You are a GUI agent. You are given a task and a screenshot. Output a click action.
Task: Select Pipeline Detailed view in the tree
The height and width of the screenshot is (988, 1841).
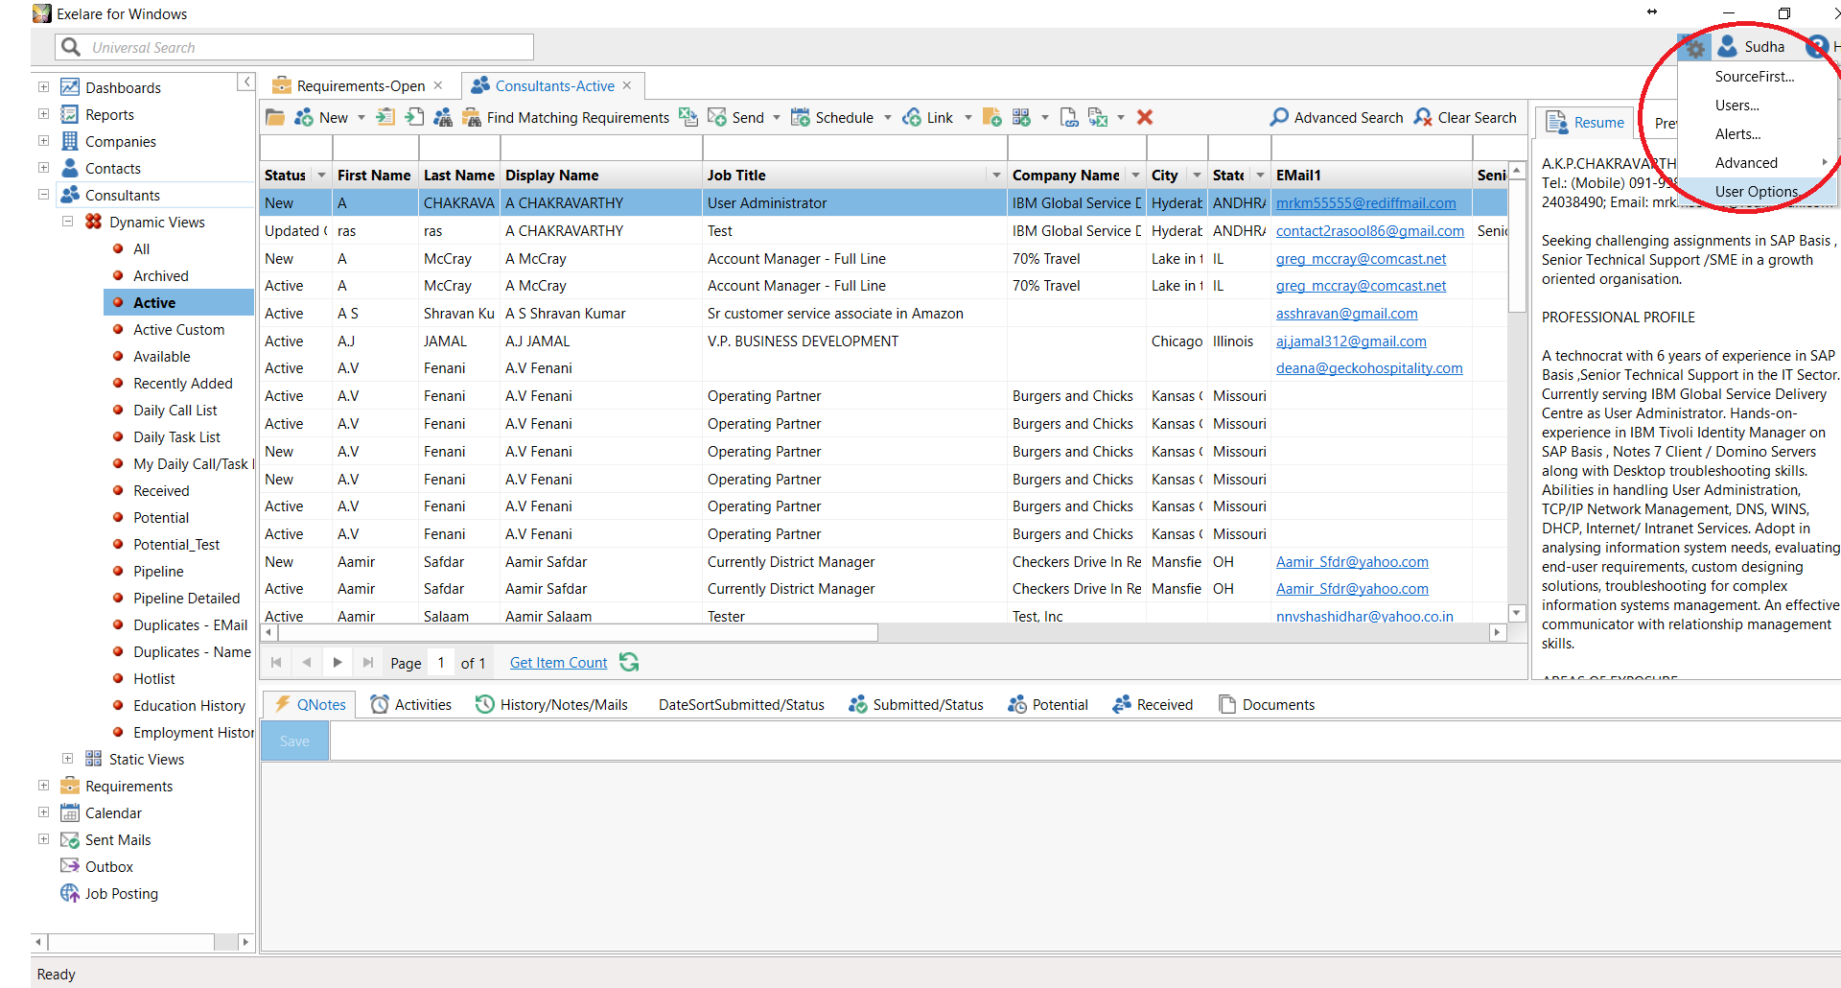tap(186, 599)
